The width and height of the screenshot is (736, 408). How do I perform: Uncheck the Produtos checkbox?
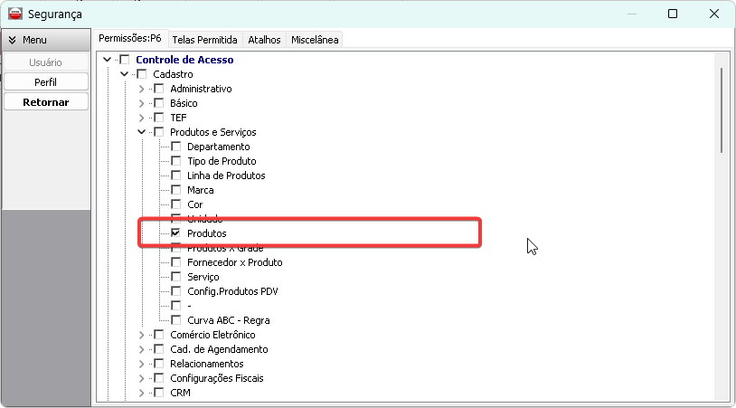point(176,233)
